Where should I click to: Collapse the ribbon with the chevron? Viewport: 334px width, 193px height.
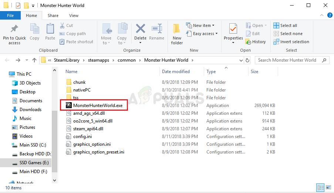click(322, 15)
